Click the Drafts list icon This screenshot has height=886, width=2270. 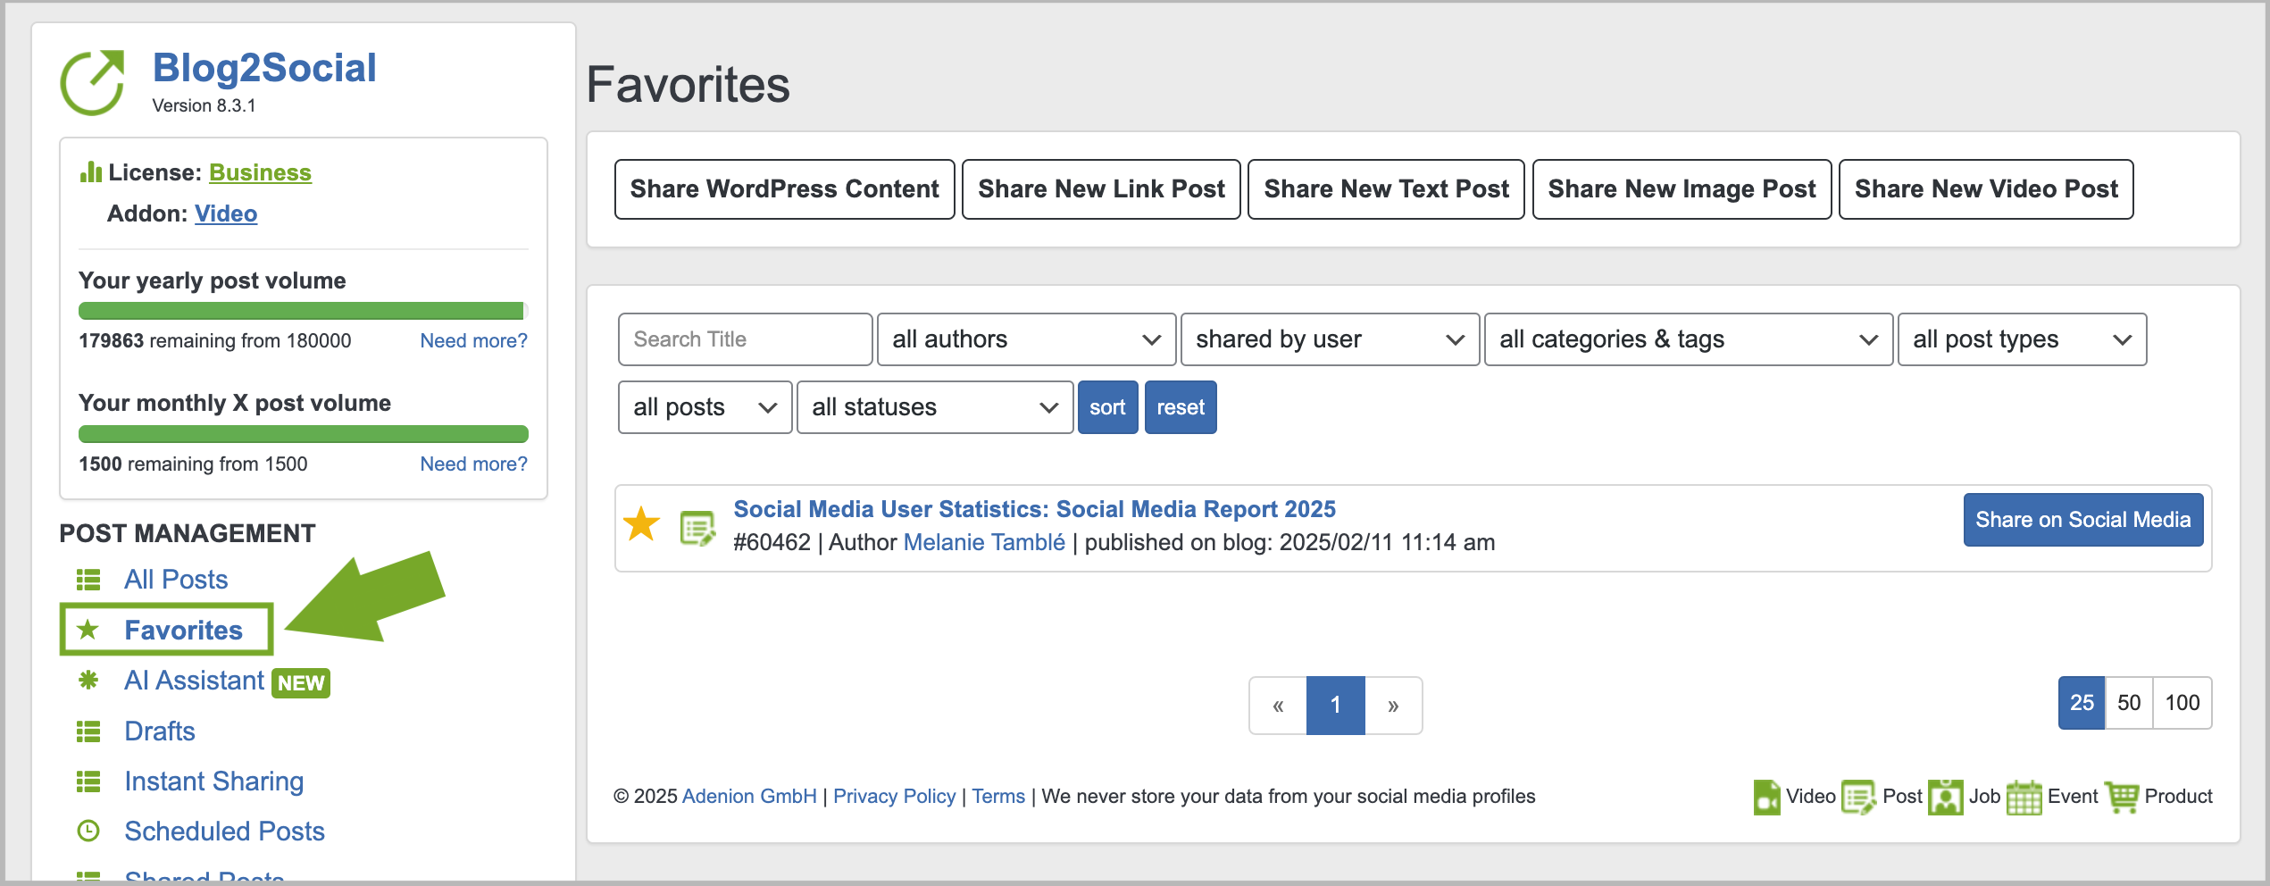tap(88, 731)
